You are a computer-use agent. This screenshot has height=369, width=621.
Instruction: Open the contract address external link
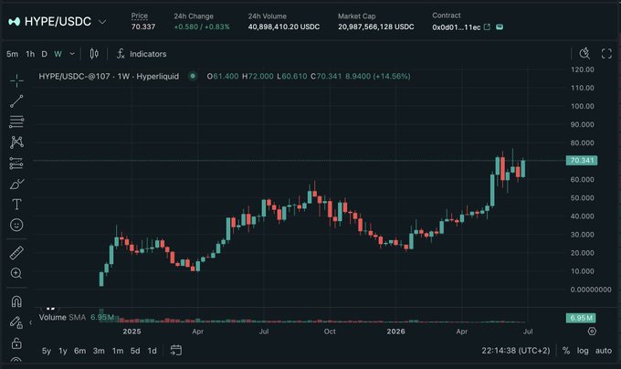tap(487, 26)
